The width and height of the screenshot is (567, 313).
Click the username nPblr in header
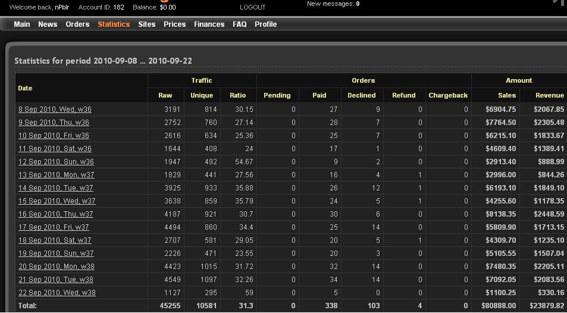pyautogui.click(x=62, y=7)
